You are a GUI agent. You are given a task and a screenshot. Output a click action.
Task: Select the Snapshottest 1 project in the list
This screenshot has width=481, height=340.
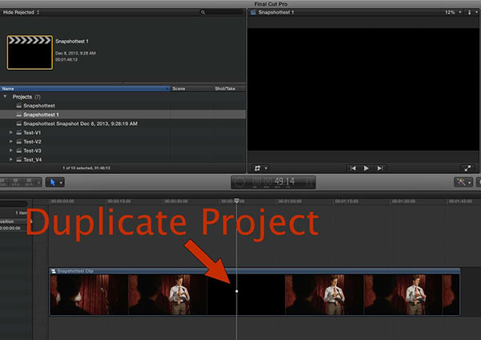click(123, 115)
